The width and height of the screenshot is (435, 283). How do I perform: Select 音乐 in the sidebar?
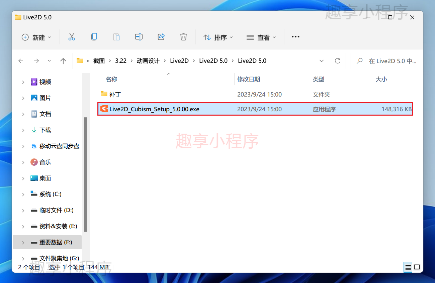[x=45, y=162]
